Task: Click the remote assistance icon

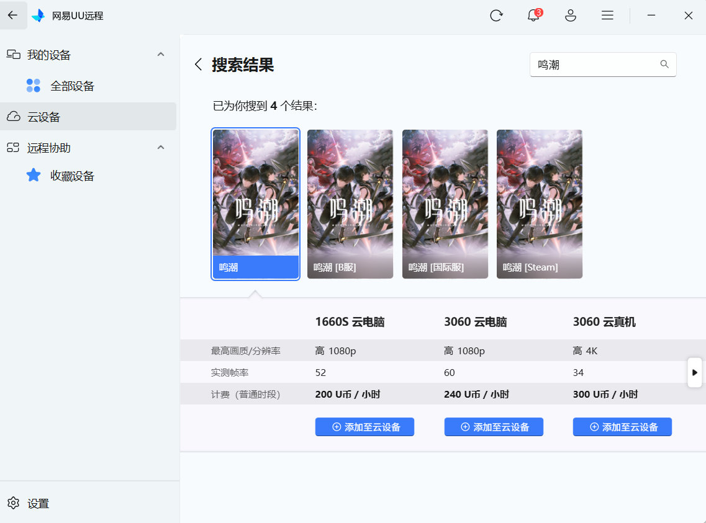Action: pyautogui.click(x=14, y=148)
